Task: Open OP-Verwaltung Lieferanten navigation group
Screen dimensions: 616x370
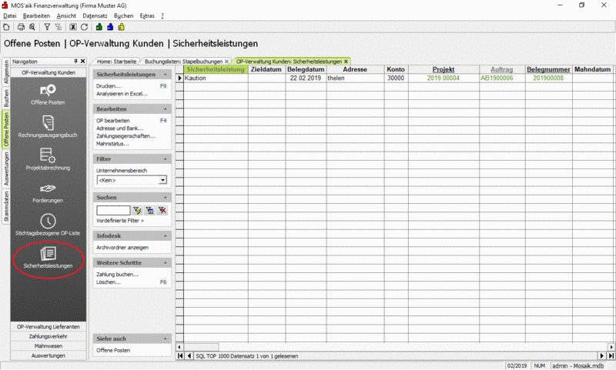Action: 49,326
